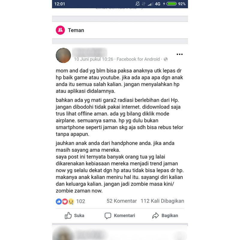Open the blurred author name link
The width and height of the screenshot is (240, 240).
[89, 52]
